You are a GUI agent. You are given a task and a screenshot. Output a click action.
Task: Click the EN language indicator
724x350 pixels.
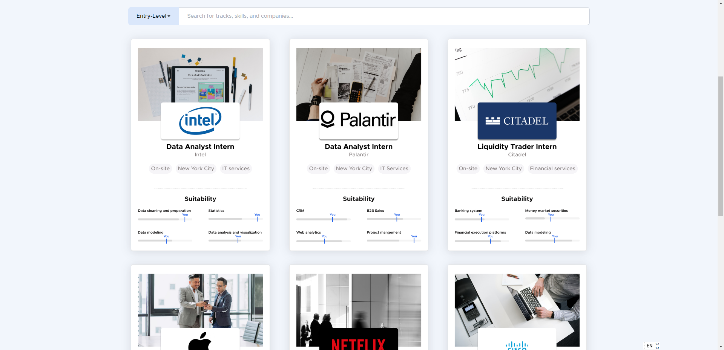point(649,346)
